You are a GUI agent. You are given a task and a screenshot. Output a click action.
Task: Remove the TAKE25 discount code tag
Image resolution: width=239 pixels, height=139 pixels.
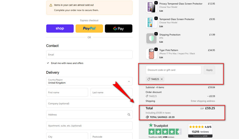162,79
